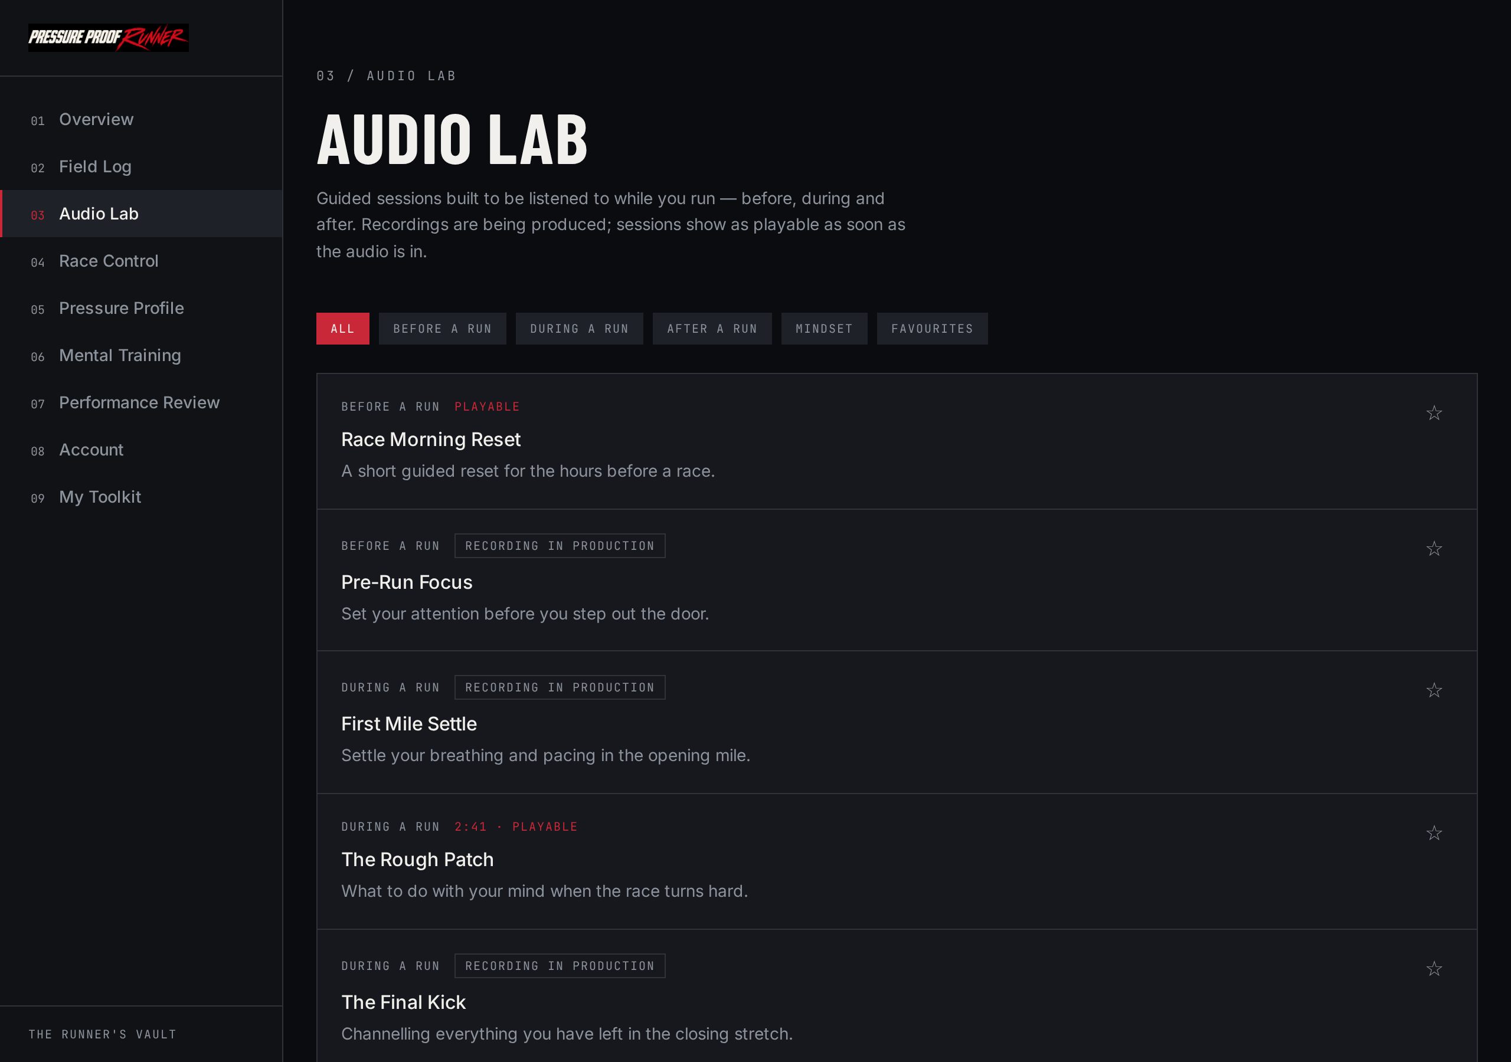Switch to the Mindset filter
The height and width of the screenshot is (1062, 1511).
pos(824,329)
